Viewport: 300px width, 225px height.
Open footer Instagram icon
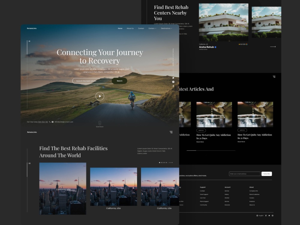tap(272, 216)
